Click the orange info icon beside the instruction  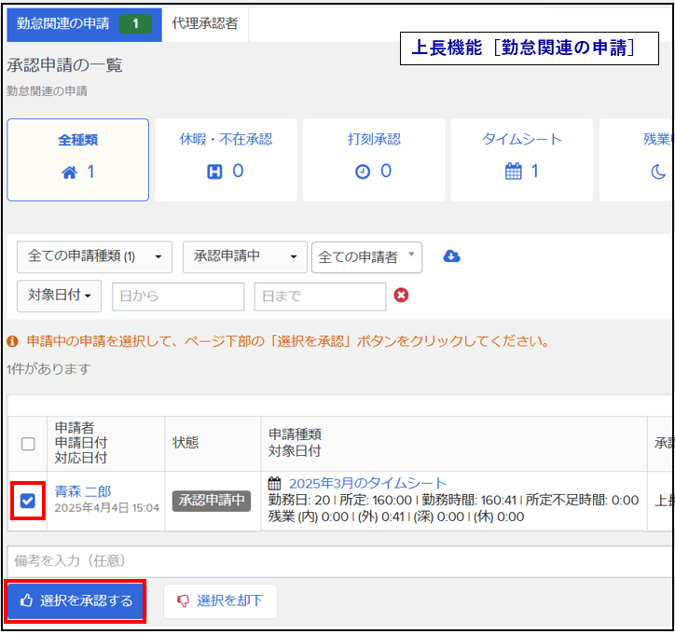pos(12,342)
